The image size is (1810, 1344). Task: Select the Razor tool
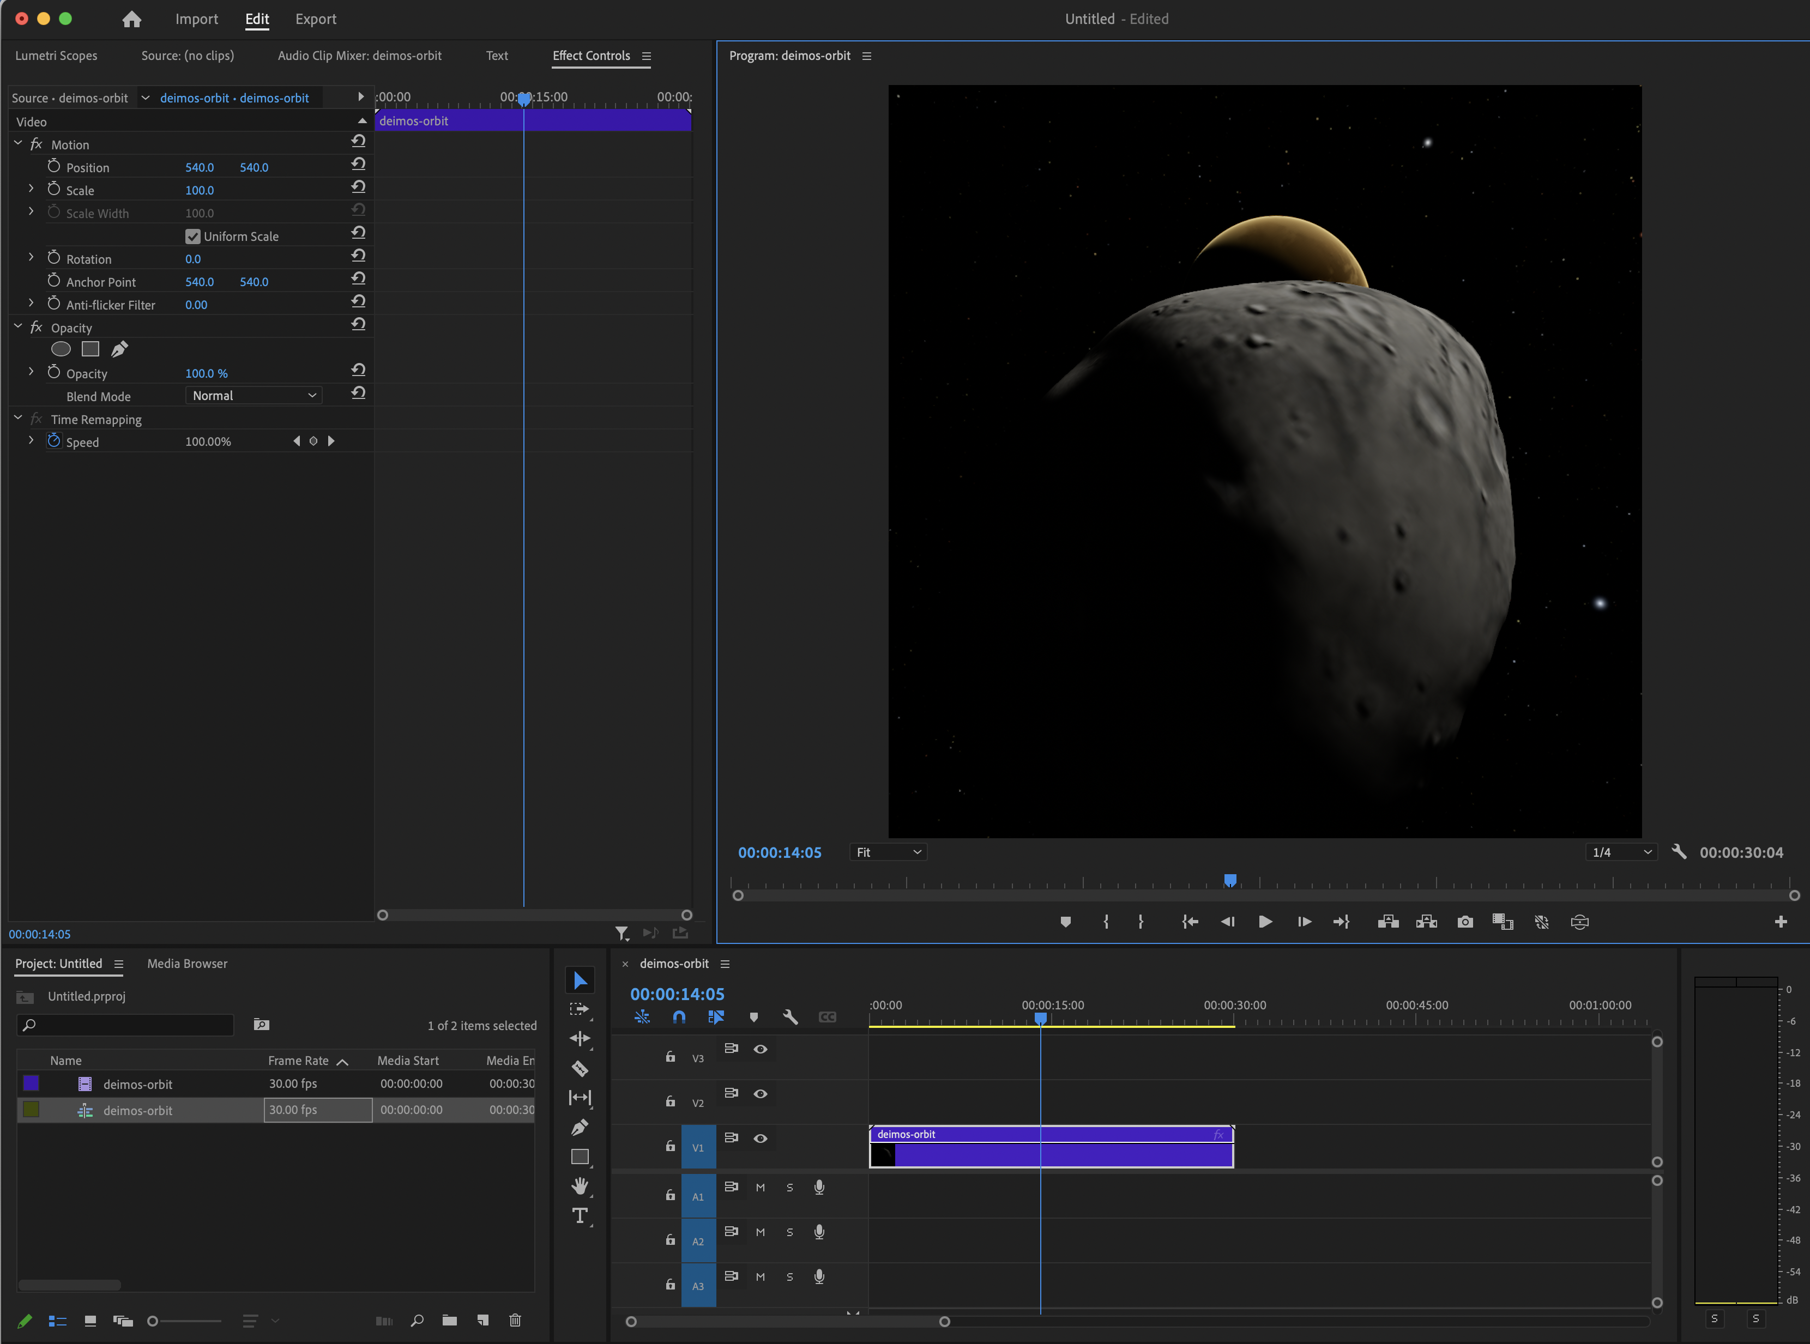580,1068
